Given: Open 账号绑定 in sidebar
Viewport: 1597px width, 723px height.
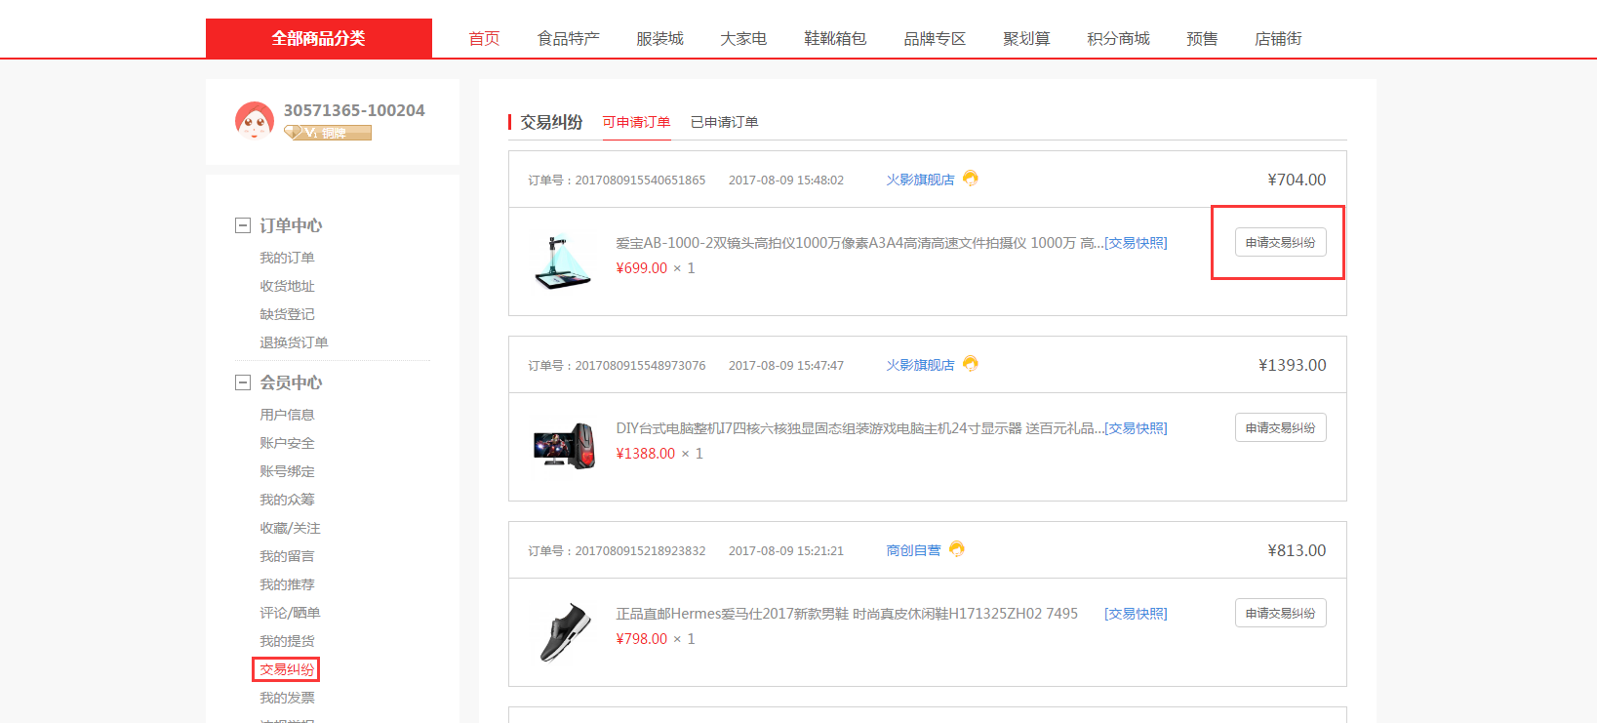Looking at the screenshot, I should 287,471.
